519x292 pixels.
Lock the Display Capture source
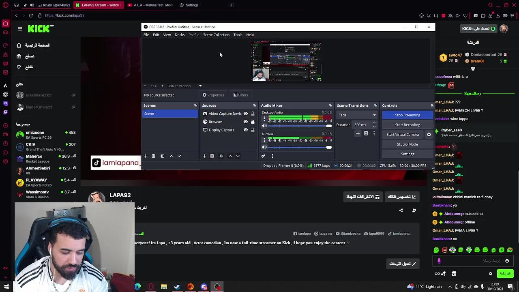pyautogui.click(x=253, y=130)
